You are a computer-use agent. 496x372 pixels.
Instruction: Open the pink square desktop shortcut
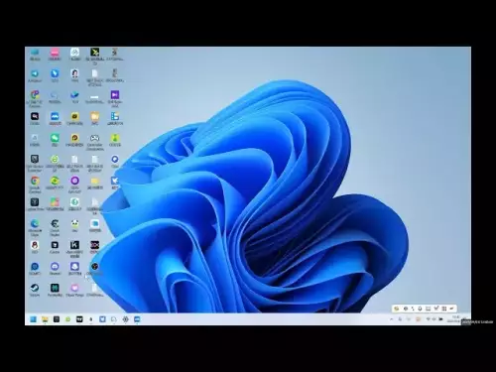pyautogui.click(x=55, y=53)
